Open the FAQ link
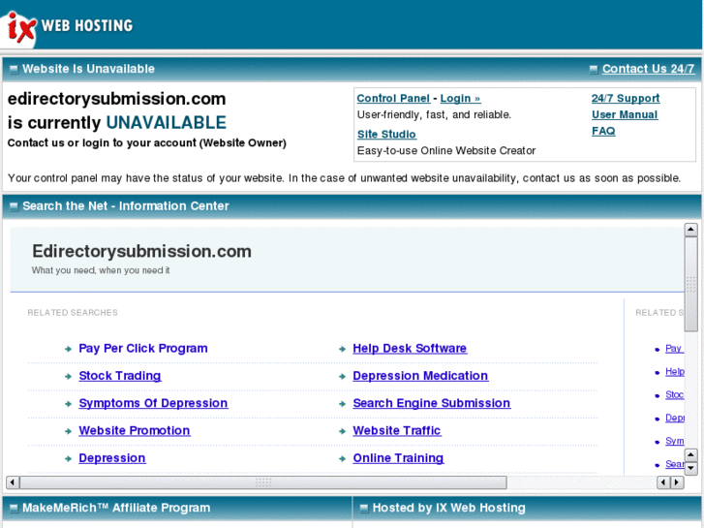This screenshot has width=704, height=528. click(603, 131)
